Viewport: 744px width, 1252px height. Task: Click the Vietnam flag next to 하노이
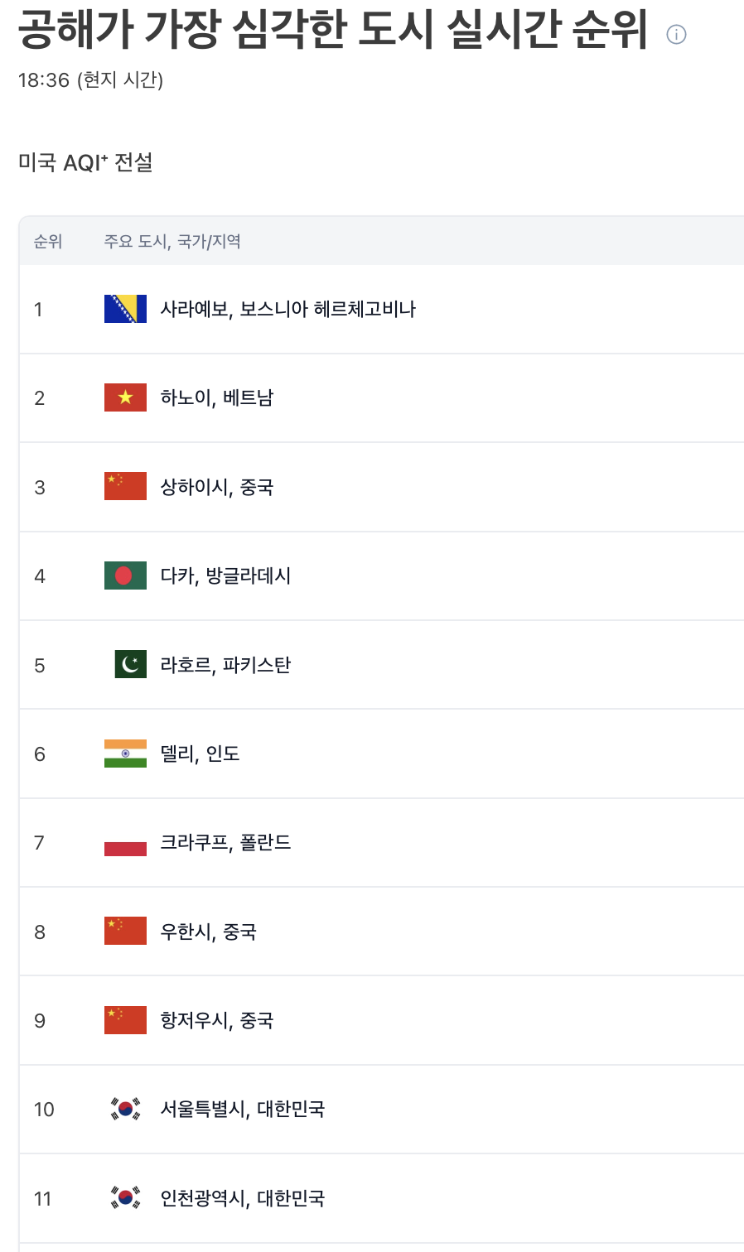pos(125,397)
